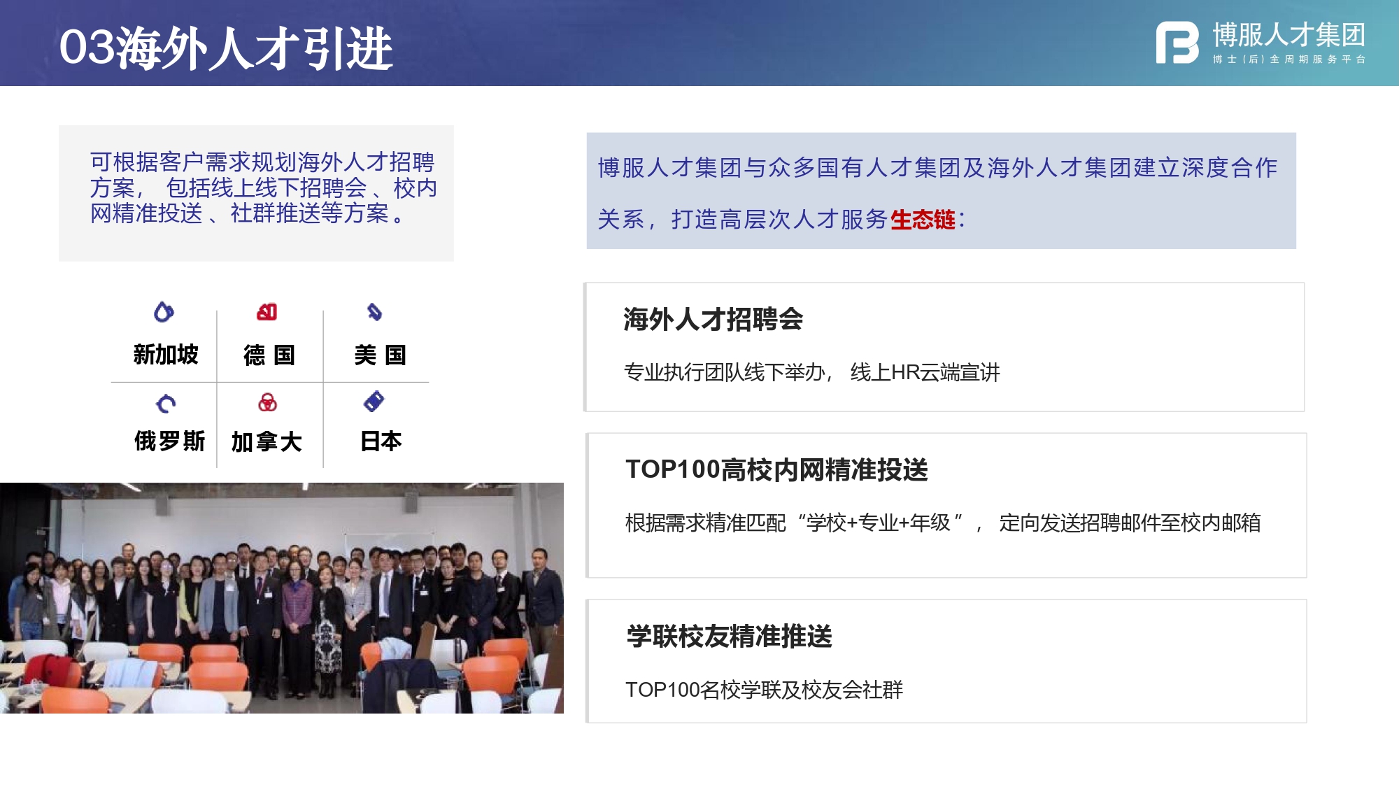Click the white B logo in the header
This screenshot has height=787, width=1399.
(x=1177, y=43)
